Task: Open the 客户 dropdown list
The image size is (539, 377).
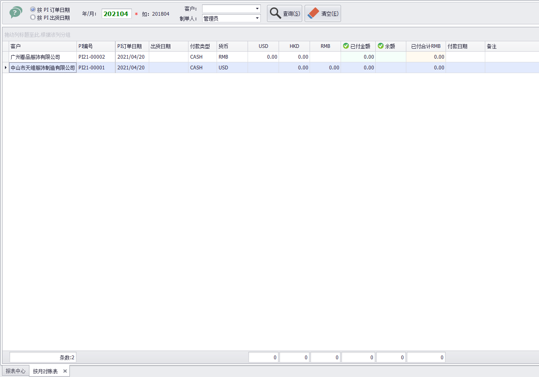Action: (x=257, y=9)
